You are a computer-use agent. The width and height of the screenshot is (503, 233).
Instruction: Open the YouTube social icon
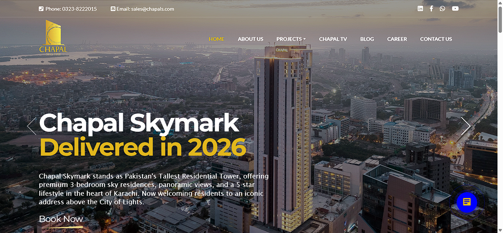coord(455,8)
